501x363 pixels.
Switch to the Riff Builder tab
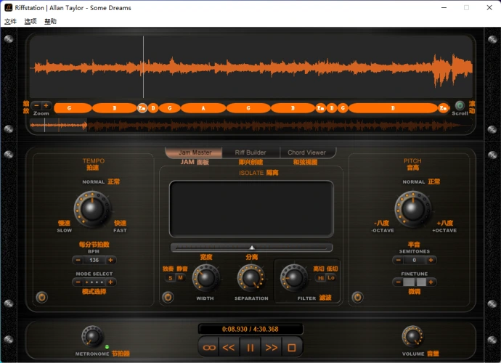[250, 152]
